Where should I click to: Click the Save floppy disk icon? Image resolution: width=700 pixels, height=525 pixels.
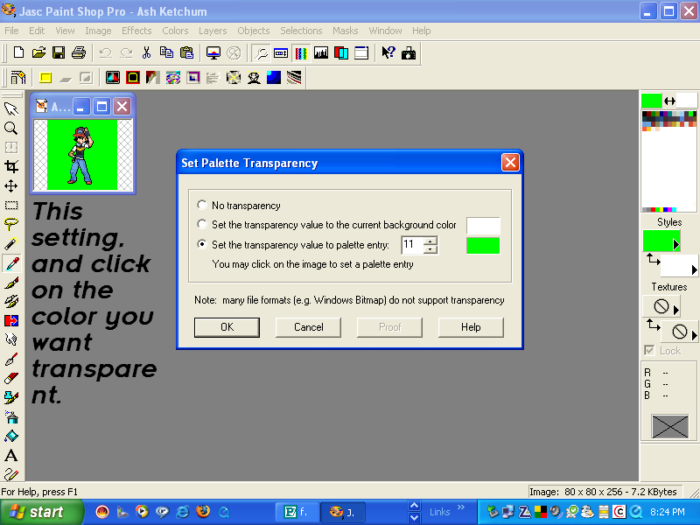59,52
